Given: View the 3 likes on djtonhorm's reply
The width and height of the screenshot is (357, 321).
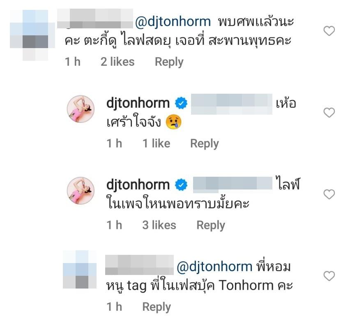Looking at the screenshot, I should click(159, 225).
